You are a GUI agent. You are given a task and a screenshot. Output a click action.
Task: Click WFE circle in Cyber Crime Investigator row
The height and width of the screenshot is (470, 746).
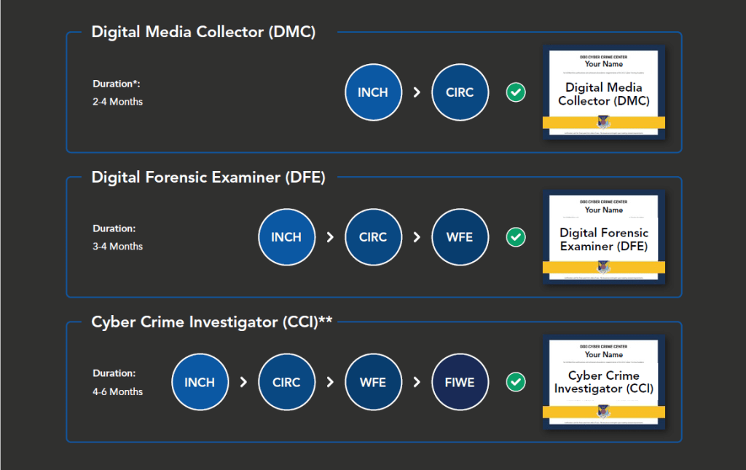pos(373,383)
